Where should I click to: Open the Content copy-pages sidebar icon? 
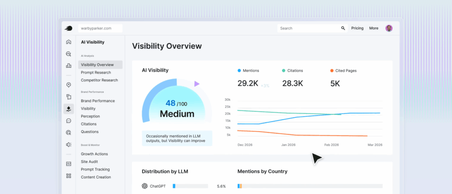pyautogui.click(x=68, y=97)
